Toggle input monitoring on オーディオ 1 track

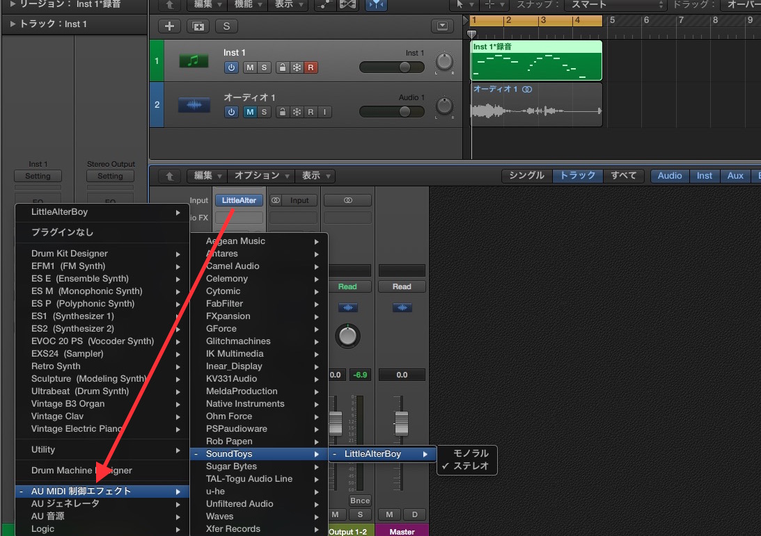click(x=324, y=112)
